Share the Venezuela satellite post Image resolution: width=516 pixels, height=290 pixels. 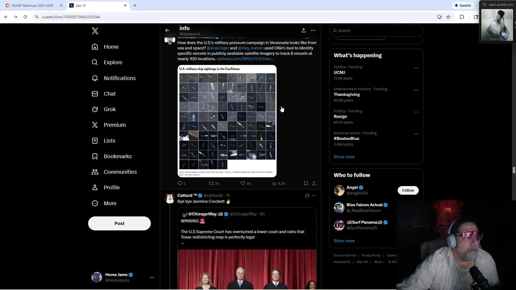314,183
